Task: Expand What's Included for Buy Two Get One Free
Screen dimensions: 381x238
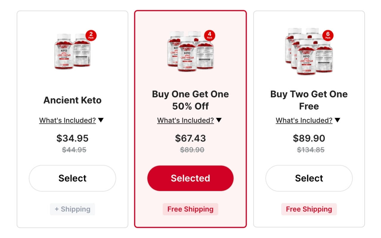Action: (304, 120)
